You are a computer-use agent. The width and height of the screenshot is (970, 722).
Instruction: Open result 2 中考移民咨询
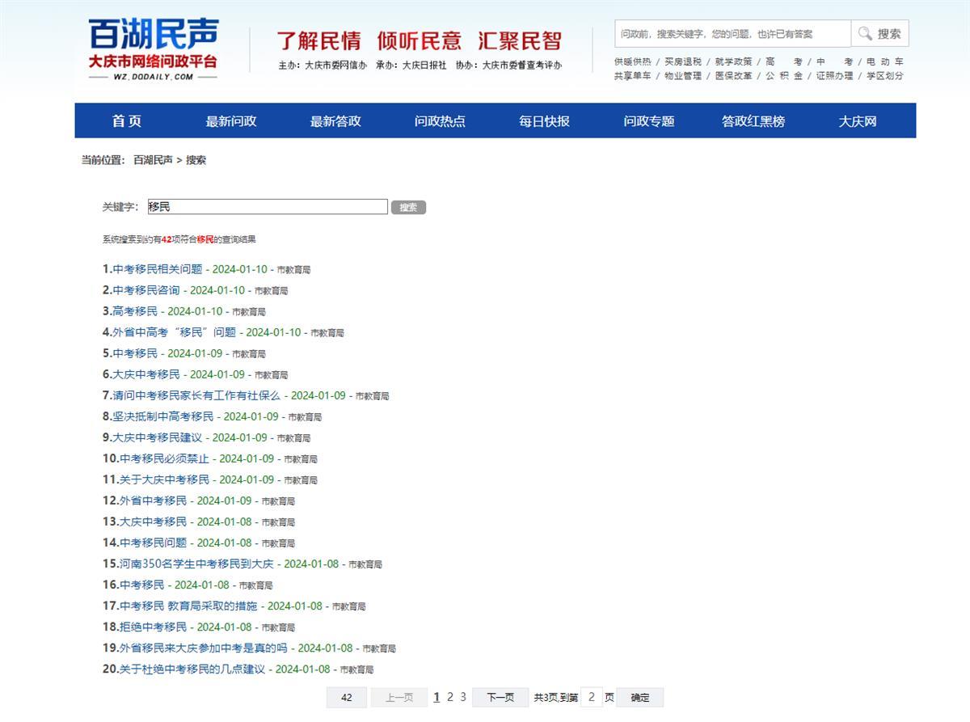[x=146, y=290]
